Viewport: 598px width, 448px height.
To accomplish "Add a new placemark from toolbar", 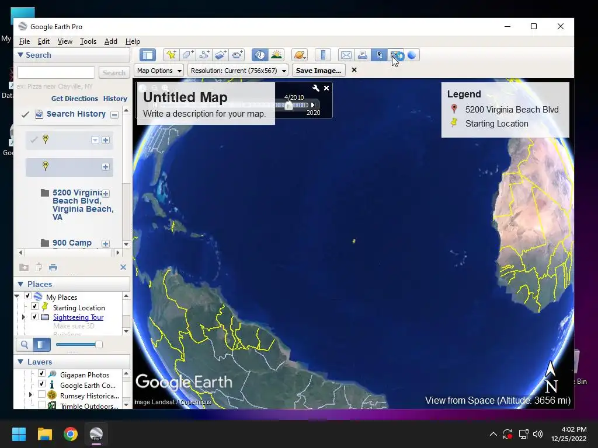I will (x=171, y=55).
